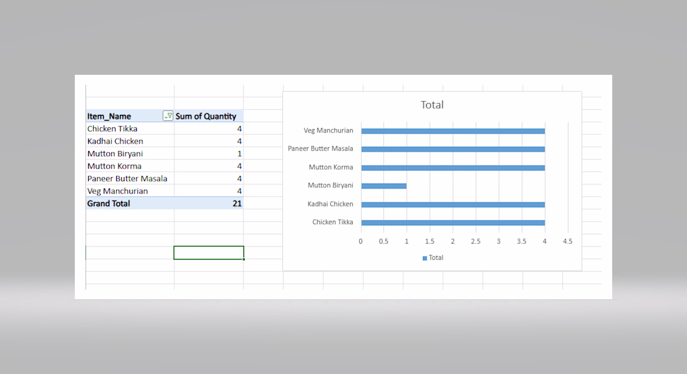Select the Veg Manchurian bar in chart

pos(453,131)
